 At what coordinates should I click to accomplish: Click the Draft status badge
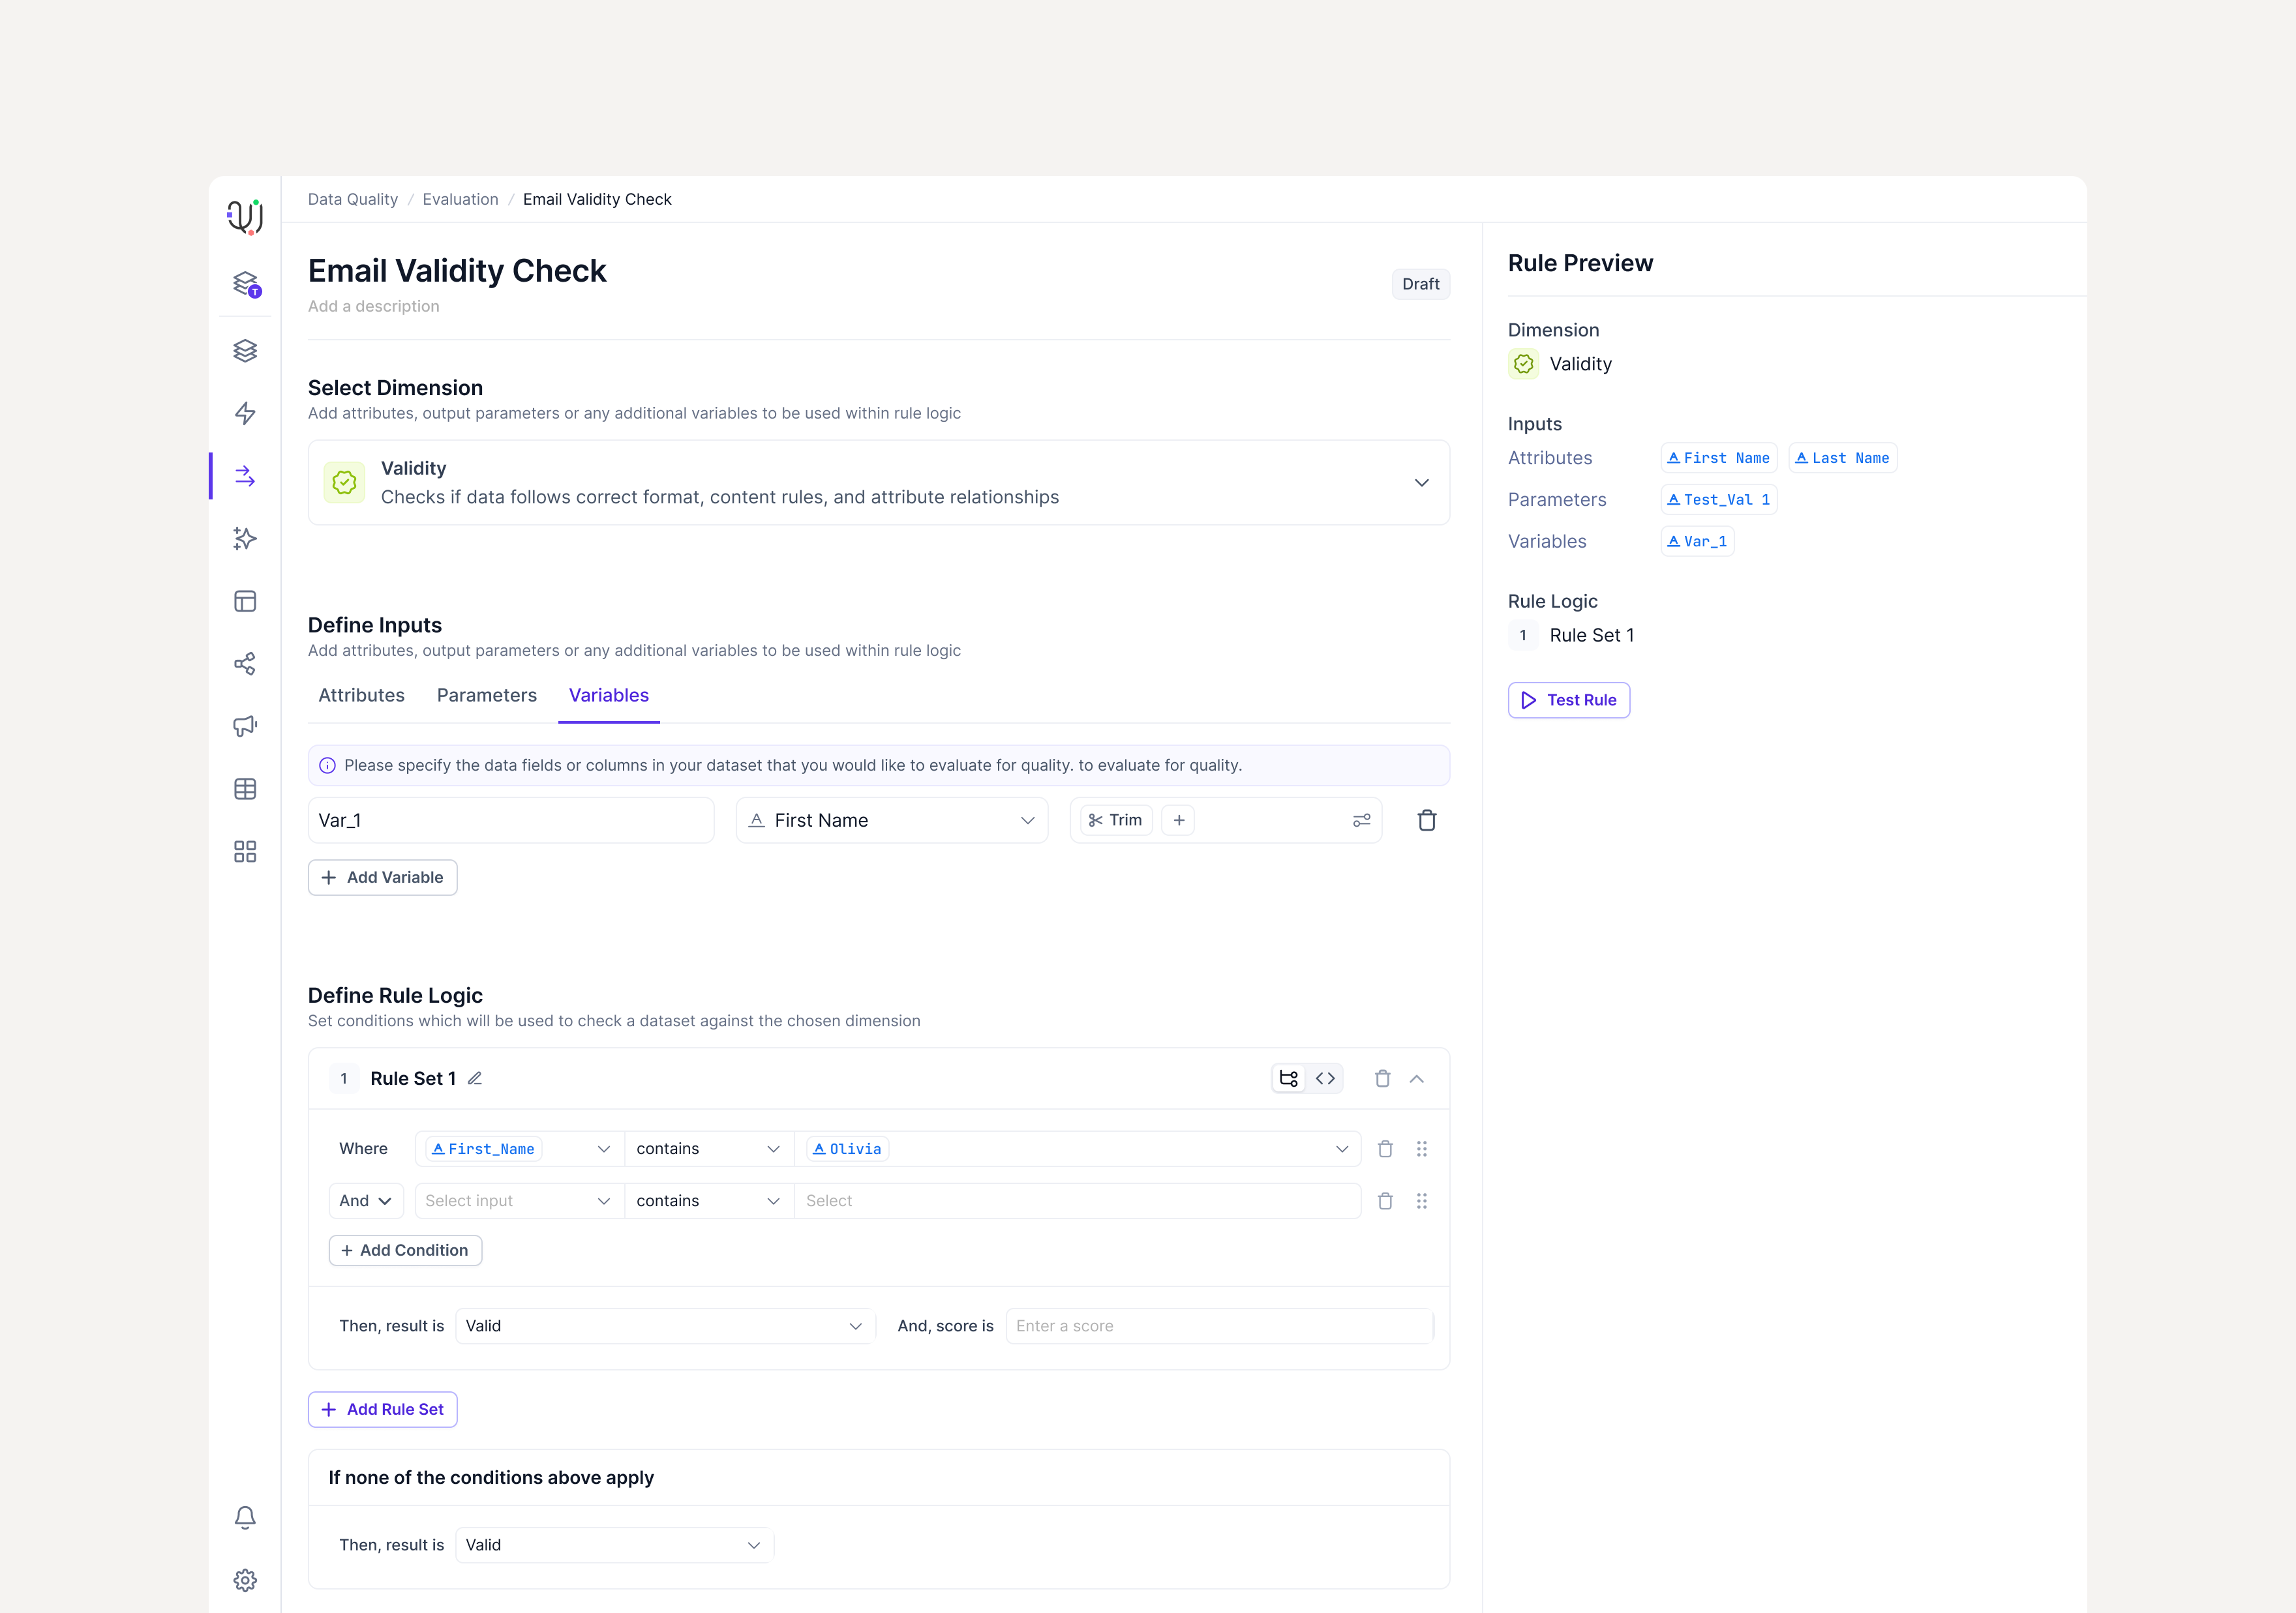click(x=1421, y=284)
